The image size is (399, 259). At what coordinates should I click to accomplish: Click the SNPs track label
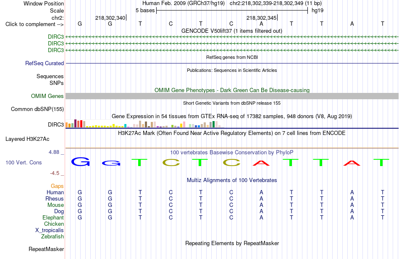tap(57, 83)
